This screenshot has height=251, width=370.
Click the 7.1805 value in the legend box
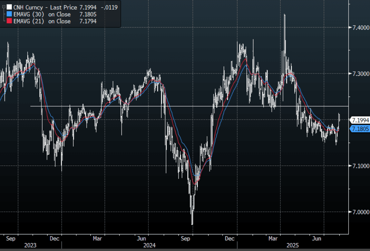click(87, 14)
